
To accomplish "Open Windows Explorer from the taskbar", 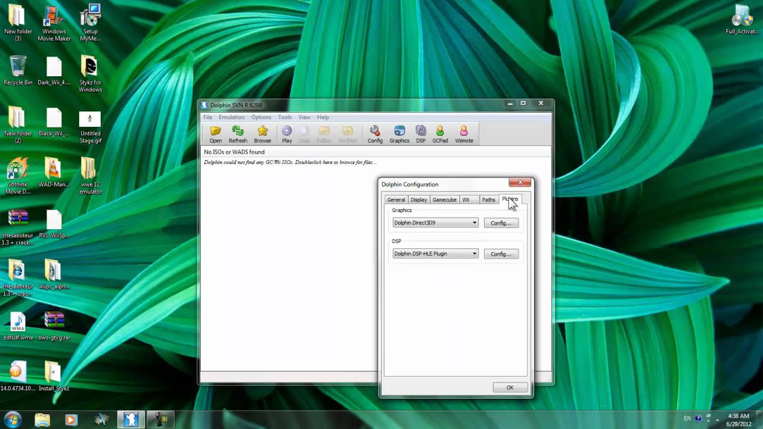I will click(x=42, y=419).
